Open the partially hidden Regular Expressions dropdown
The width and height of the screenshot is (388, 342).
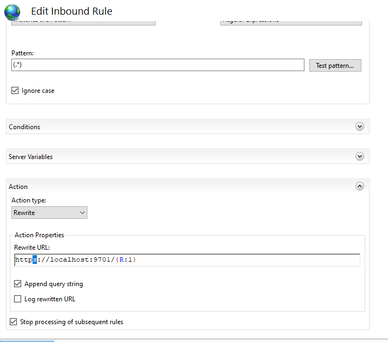click(291, 22)
